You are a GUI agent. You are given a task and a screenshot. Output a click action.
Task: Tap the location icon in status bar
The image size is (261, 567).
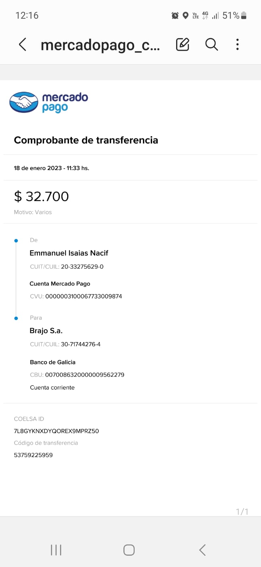pyautogui.click(x=185, y=15)
